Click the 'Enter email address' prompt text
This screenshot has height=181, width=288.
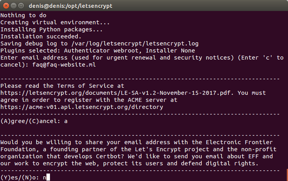(x=33, y=58)
